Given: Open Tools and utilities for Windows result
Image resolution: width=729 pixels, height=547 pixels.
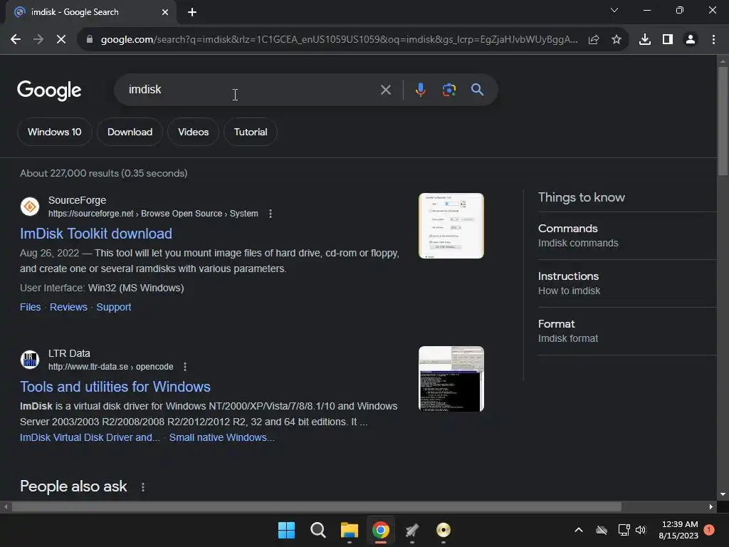Looking at the screenshot, I should click(115, 387).
